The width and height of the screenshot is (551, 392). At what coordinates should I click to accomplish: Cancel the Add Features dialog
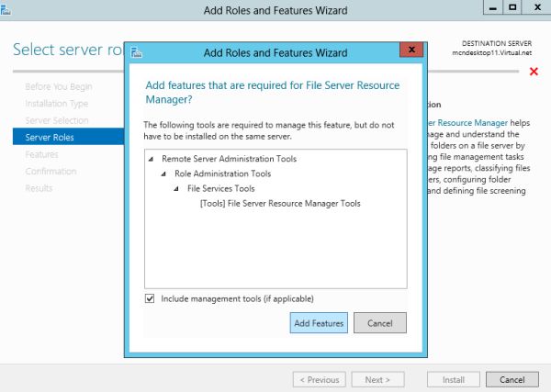point(379,323)
